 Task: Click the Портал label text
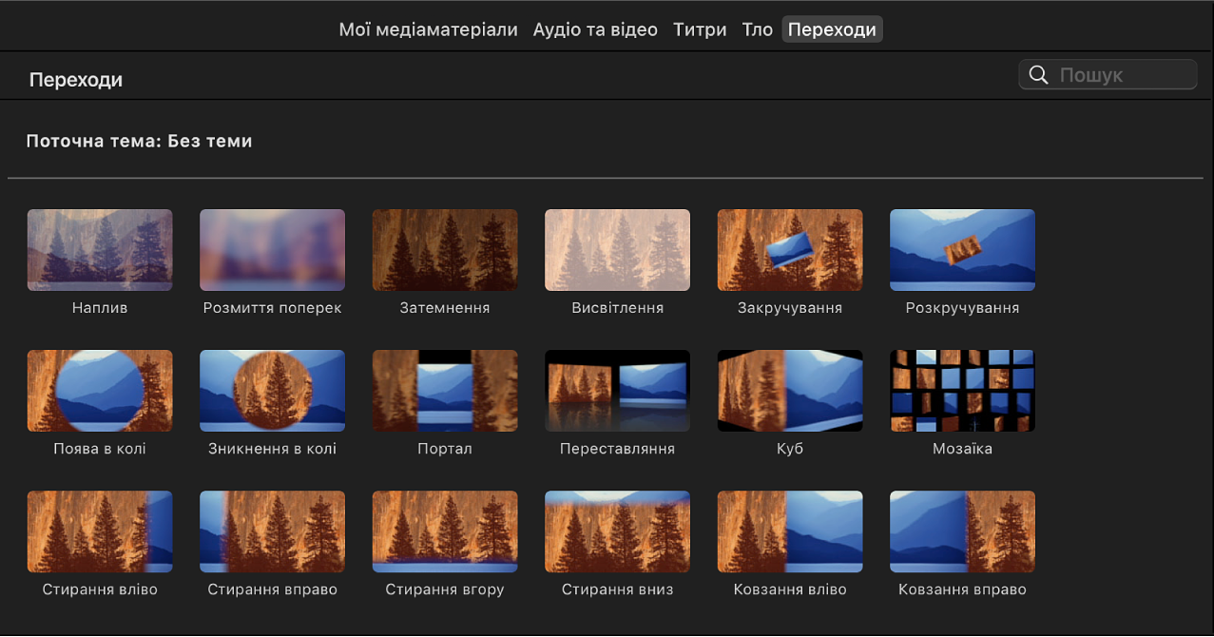(x=445, y=449)
